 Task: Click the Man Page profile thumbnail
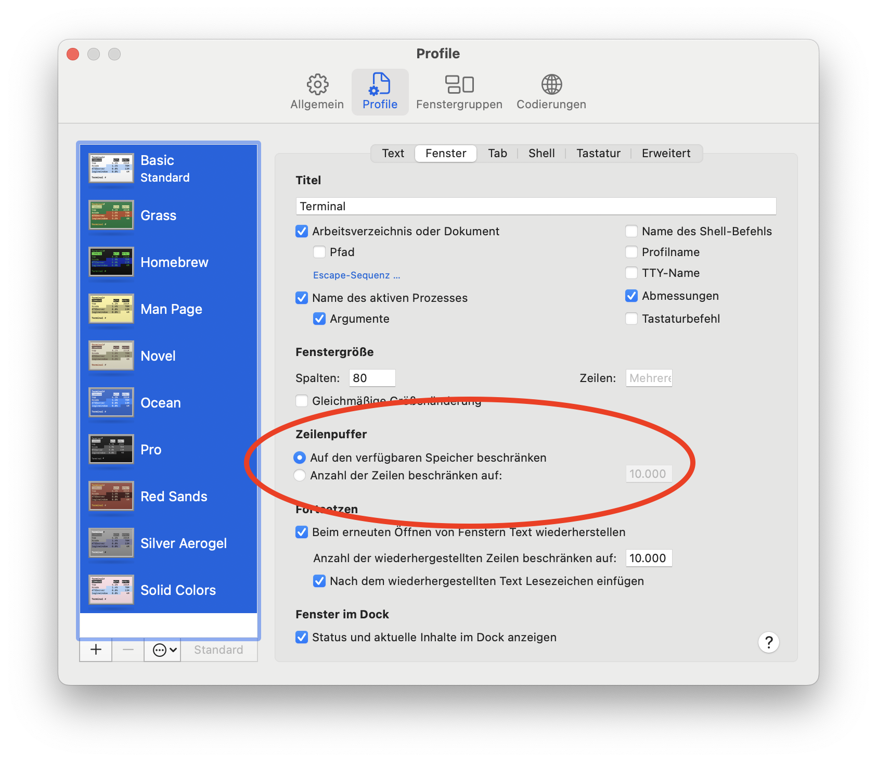click(111, 309)
